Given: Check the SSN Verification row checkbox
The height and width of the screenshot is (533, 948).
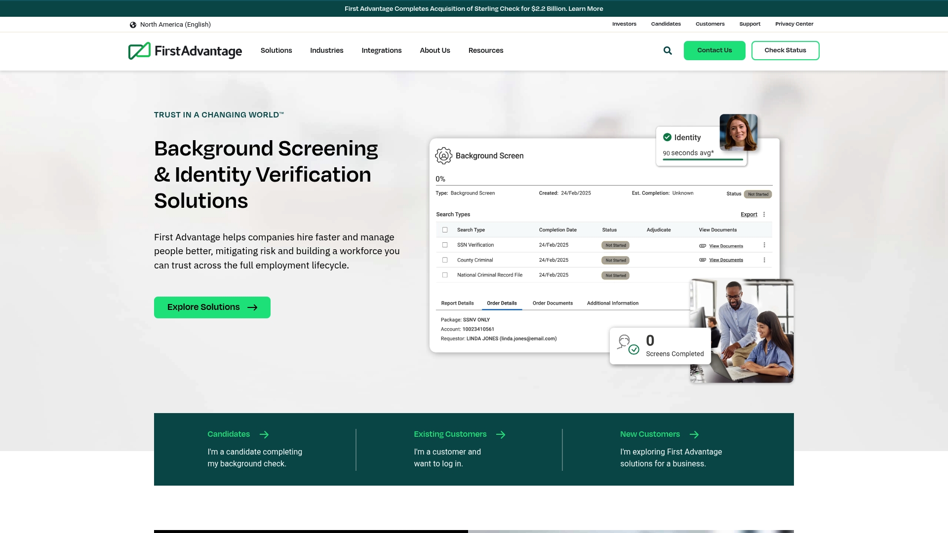Looking at the screenshot, I should (x=445, y=245).
